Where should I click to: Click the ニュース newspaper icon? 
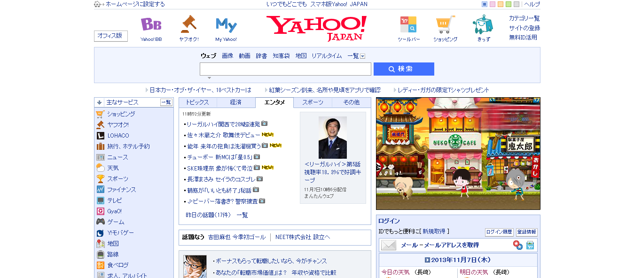click(x=100, y=157)
